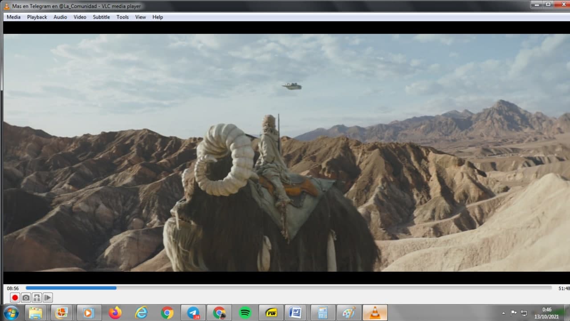Open Spotify from the taskbar

tap(245, 313)
